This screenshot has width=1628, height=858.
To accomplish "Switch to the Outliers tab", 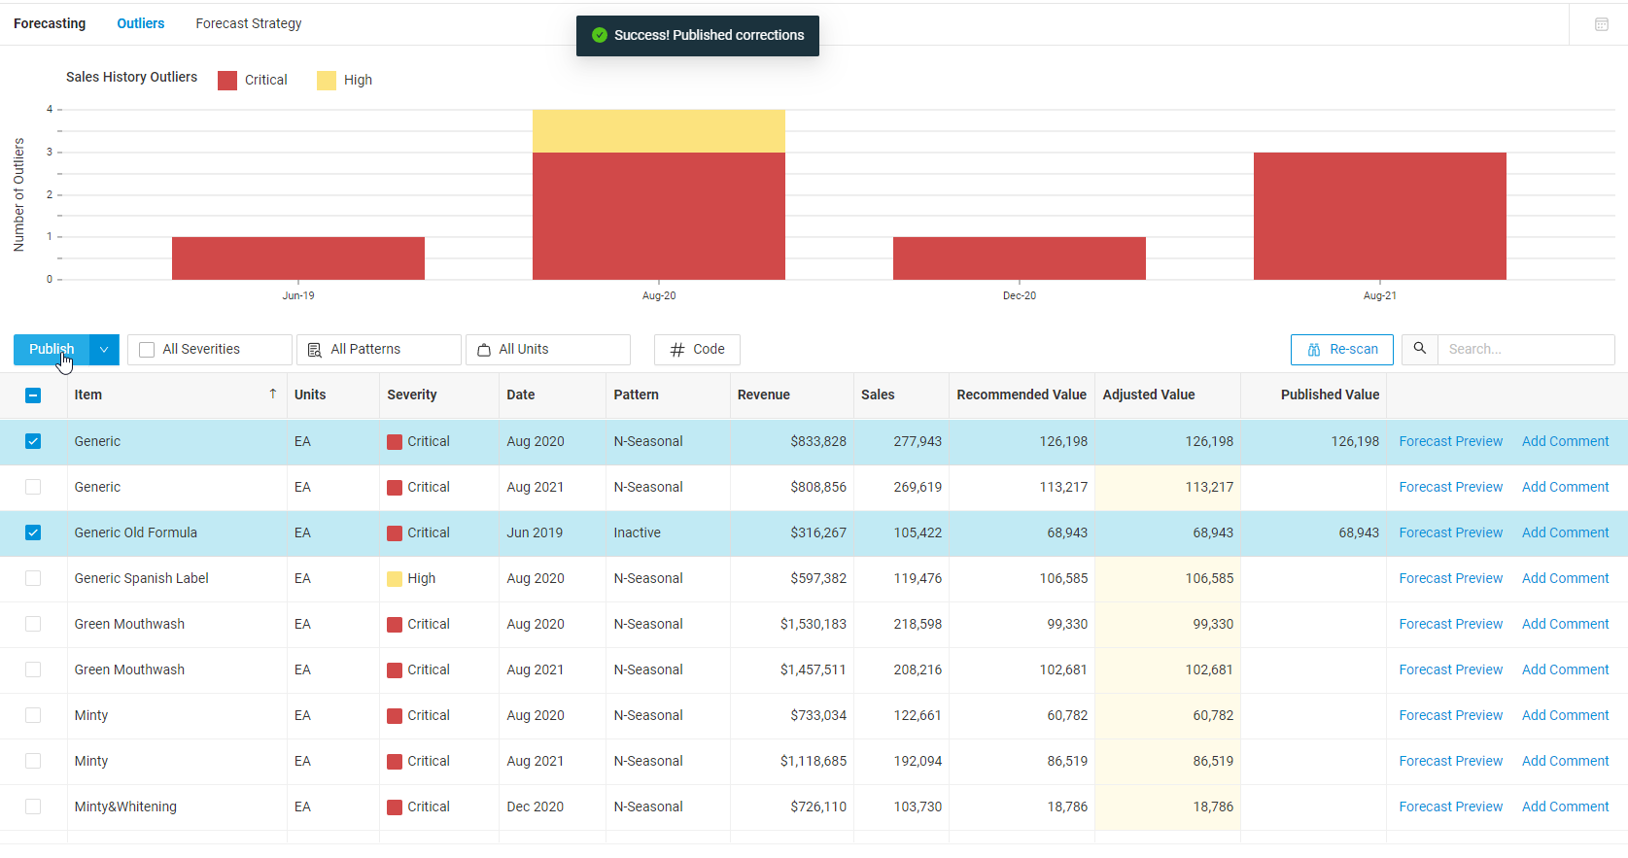I will tap(141, 23).
